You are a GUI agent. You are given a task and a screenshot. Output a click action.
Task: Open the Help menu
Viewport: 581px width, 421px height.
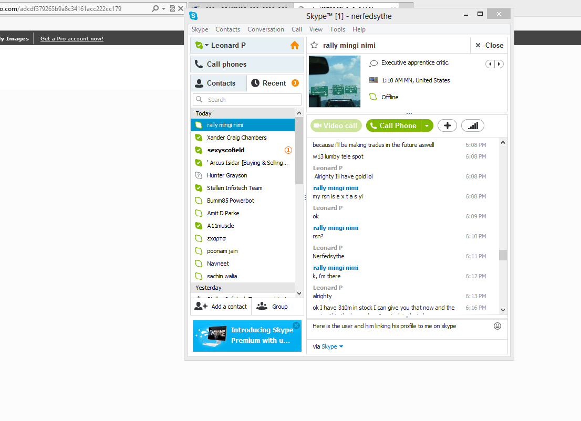(x=359, y=29)
